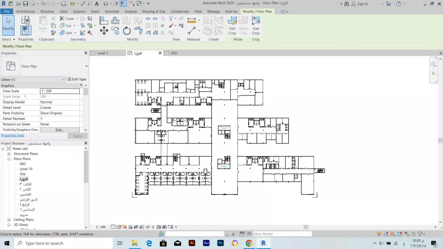
Task: Click the Open folder icon in quick access toolbar
Action: pos(18,4)
